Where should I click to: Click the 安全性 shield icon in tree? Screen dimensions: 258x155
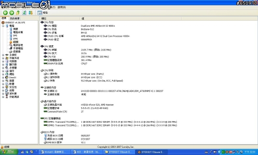click(x=7, y=87)
